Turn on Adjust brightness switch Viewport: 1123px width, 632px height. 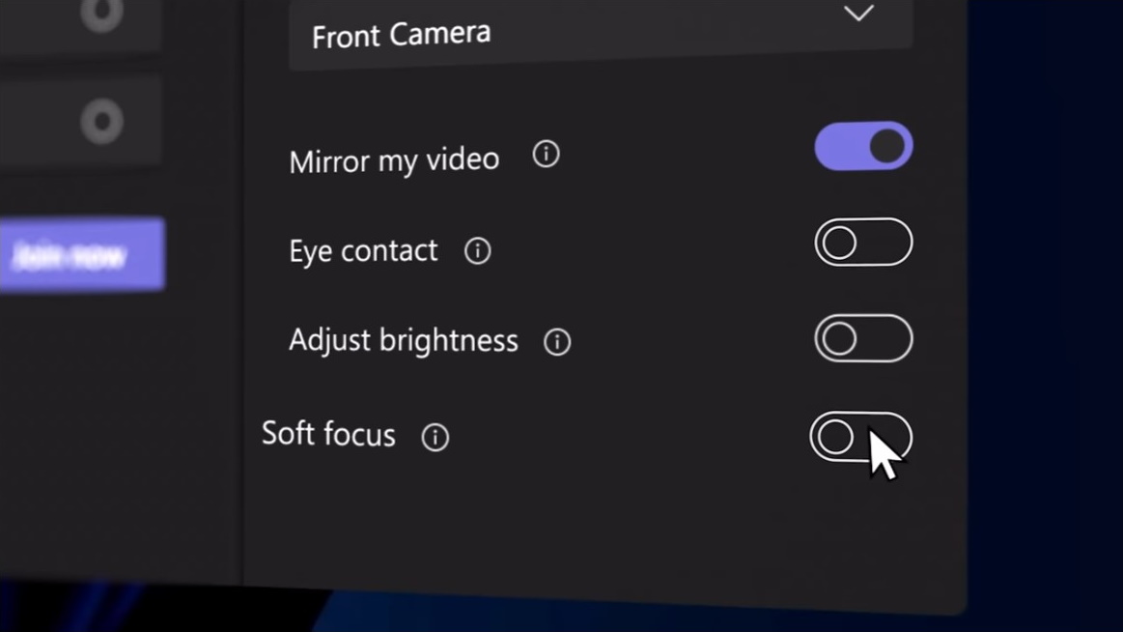pos(863,339)
